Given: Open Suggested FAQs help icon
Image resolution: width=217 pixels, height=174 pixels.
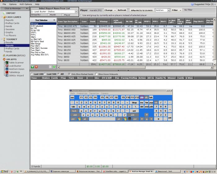Looking at the screenshot, I should [192, 4].
